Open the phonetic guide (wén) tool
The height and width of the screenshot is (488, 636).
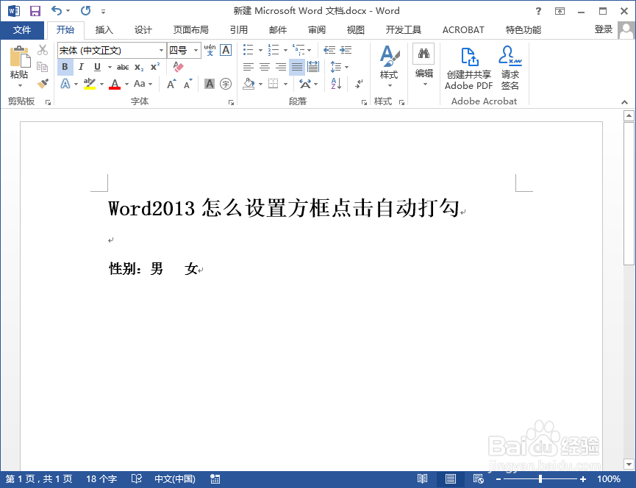tap(210, 50)
